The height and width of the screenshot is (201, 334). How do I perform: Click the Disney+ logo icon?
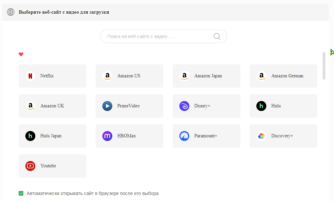(184, 106)
